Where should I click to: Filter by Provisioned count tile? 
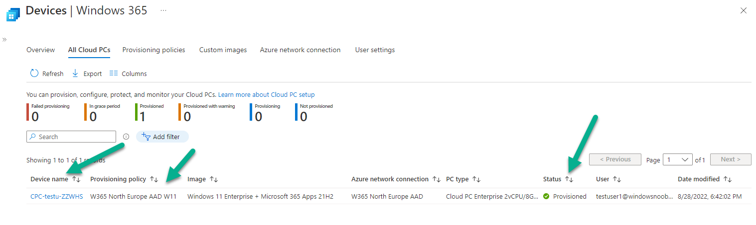pyautogui.click(x=150, y=112)
